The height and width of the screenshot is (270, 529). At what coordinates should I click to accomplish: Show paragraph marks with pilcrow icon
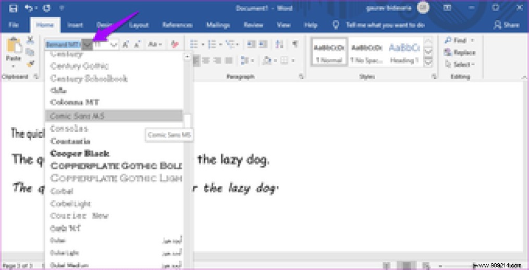(x=295, y=44)
